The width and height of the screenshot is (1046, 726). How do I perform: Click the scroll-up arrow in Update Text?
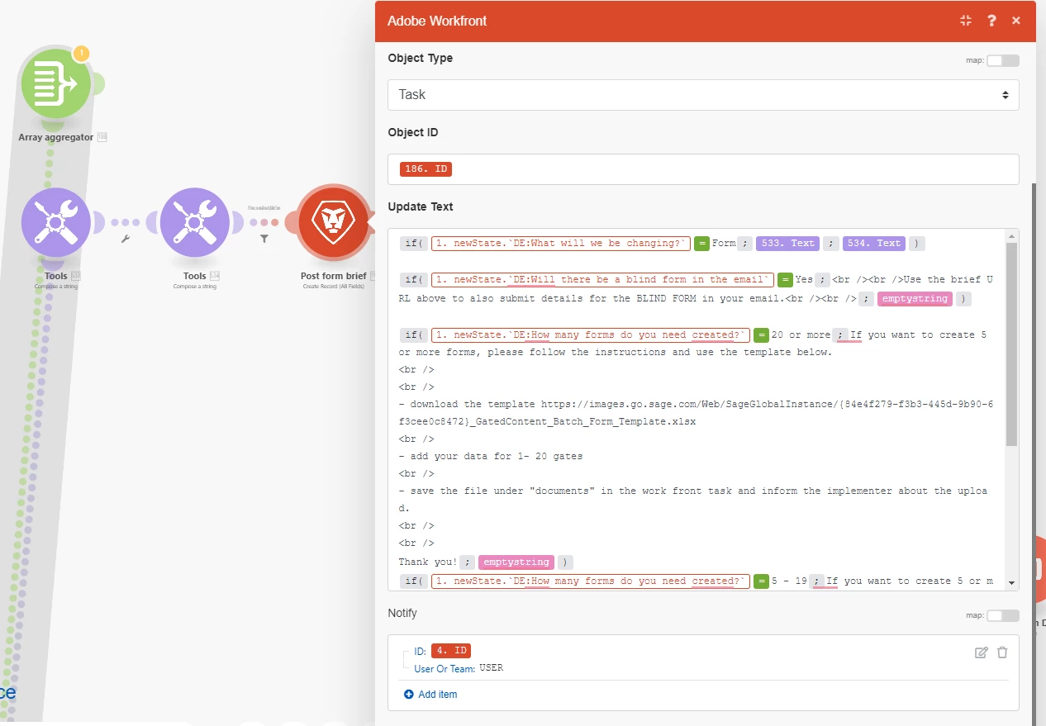pyautogui.click(x=1012, y=236)
